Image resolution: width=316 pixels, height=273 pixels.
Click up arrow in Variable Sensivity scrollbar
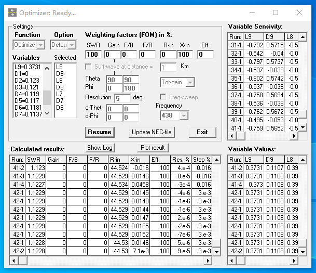coord(303,37)
